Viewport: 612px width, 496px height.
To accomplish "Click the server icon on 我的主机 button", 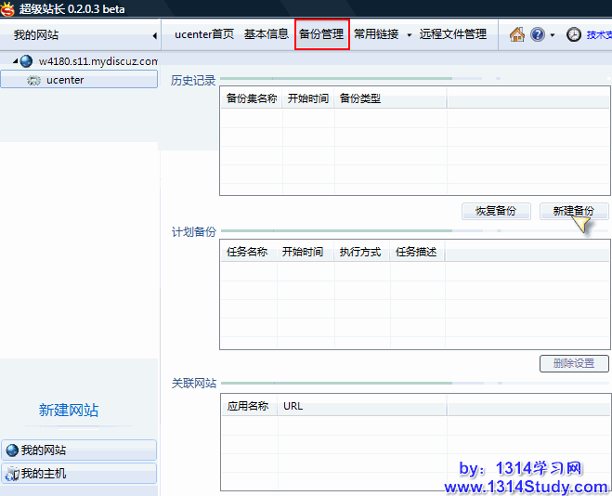I will pyautogui.click(x=12, y=474).
